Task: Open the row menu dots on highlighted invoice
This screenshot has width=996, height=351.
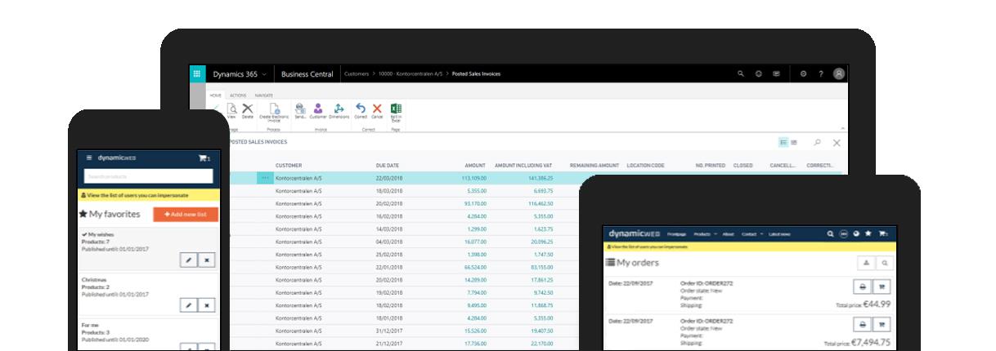Action: 265,177
